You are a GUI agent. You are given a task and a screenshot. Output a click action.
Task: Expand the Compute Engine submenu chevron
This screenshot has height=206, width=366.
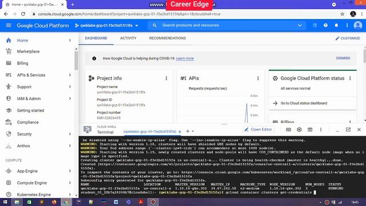tap(70, 183)
